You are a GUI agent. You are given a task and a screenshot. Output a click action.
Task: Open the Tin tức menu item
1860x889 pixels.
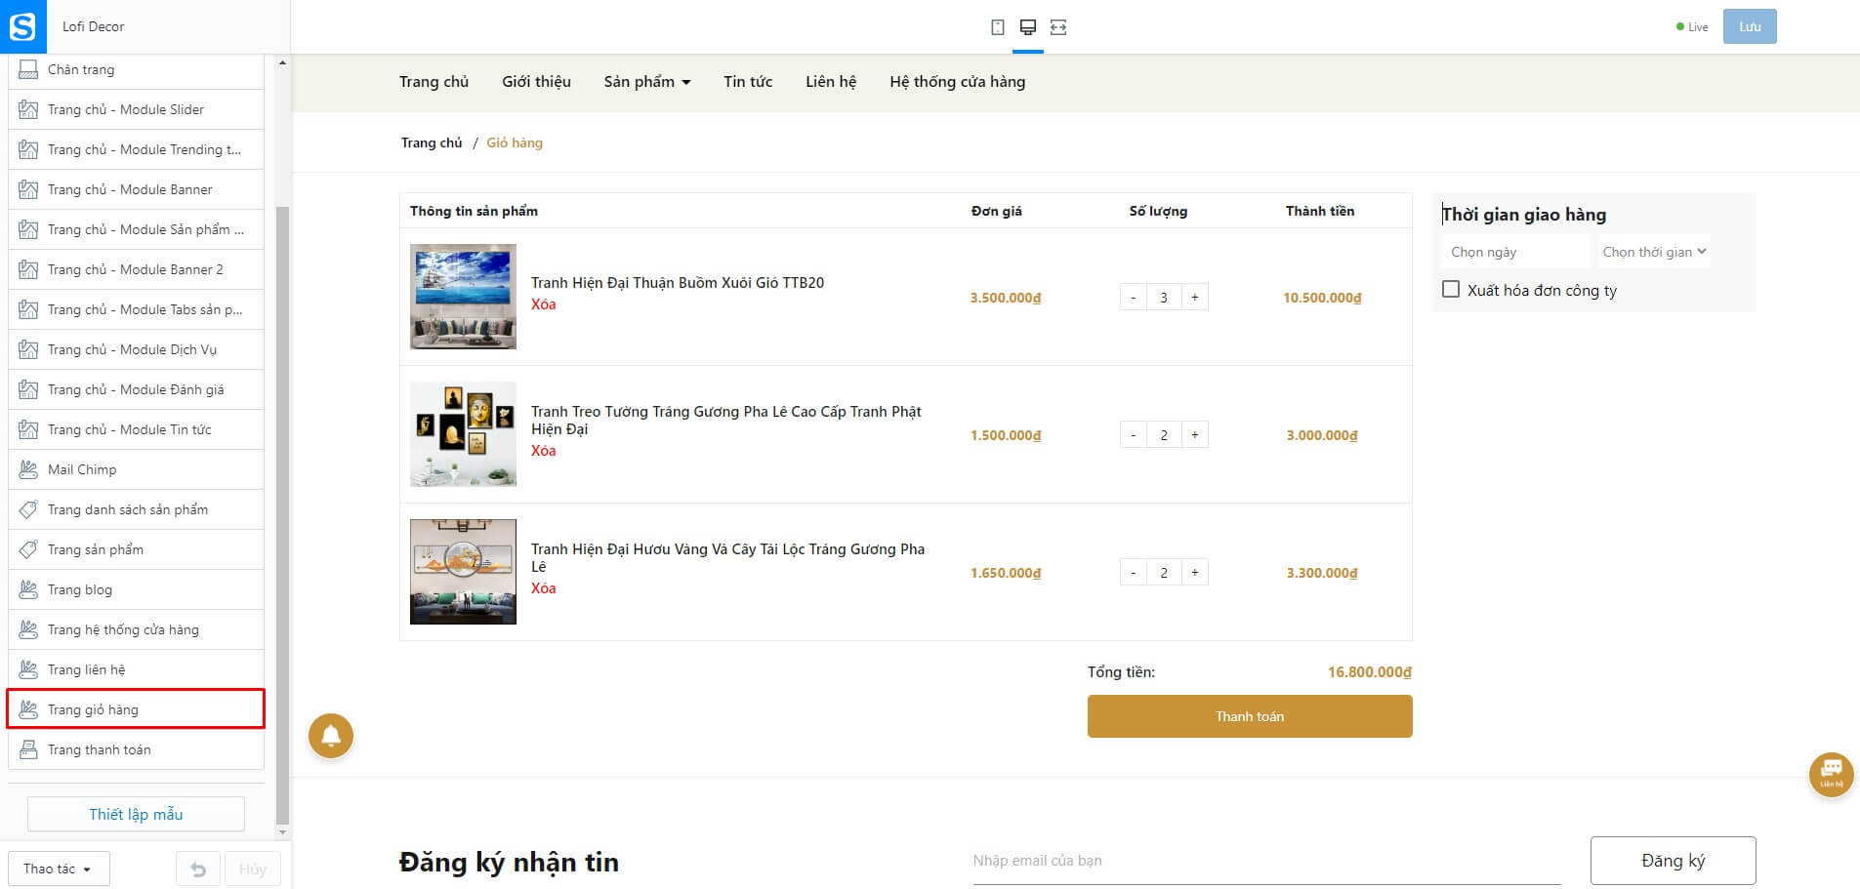(x=748, y=82)
